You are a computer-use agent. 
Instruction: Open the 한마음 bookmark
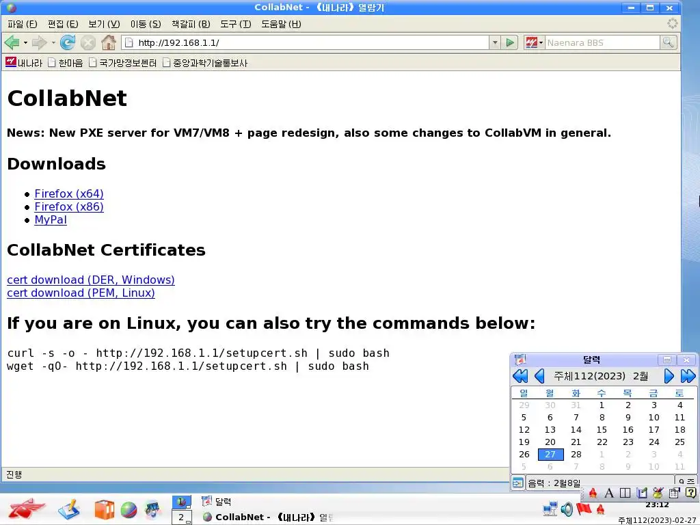click(x=65, y=63)
